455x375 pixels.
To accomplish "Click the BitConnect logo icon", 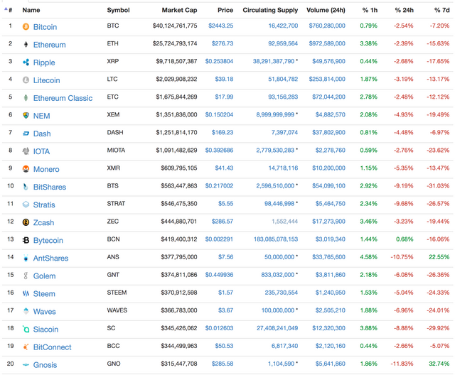I will (x=26, y=347).
